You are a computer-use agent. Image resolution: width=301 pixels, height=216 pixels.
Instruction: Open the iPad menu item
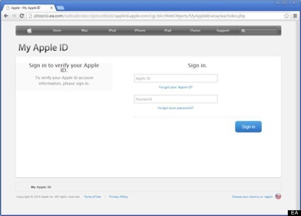click(167, 31)
